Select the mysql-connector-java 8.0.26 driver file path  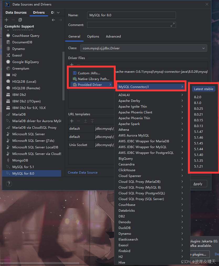(161, 72)
